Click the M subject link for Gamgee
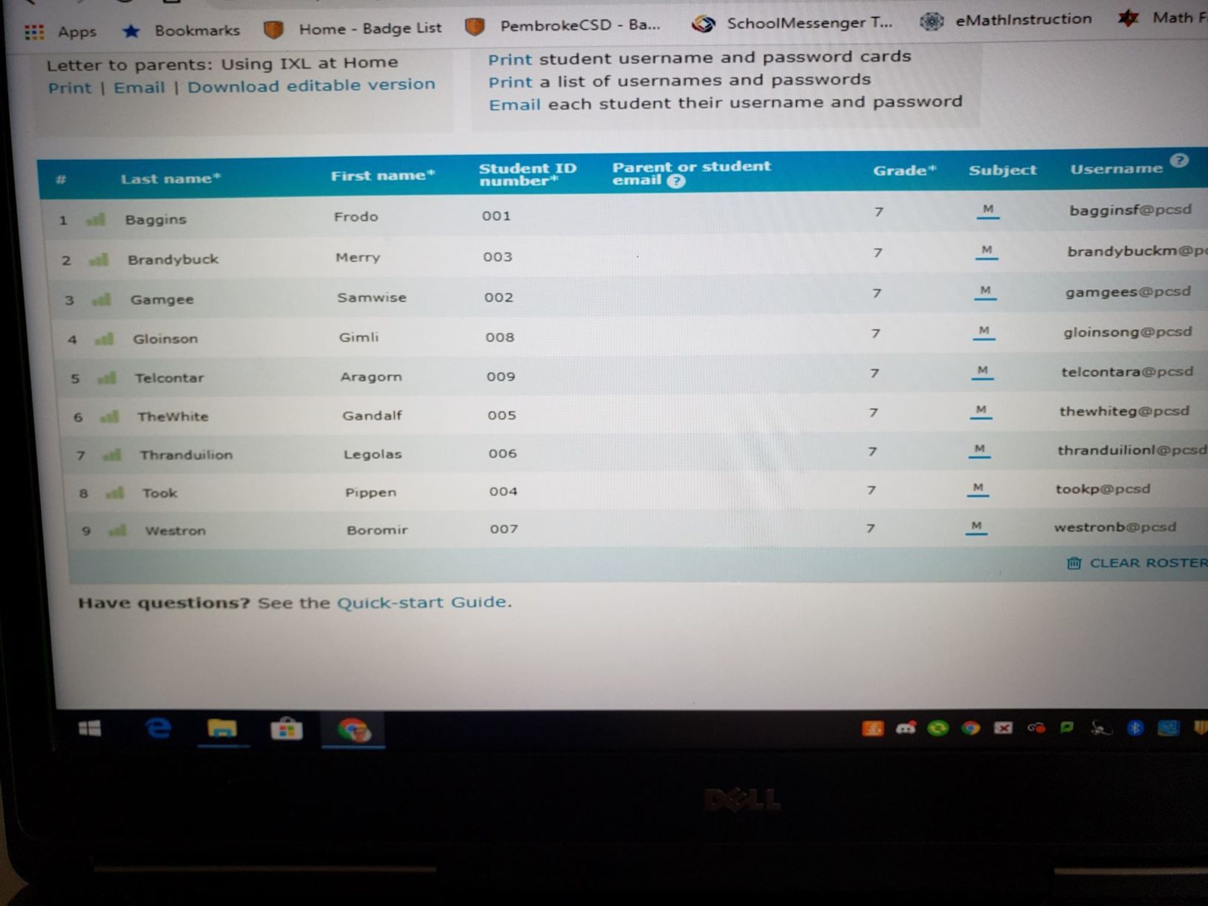This screenshot has width=1208, height=906. (985, 291)
